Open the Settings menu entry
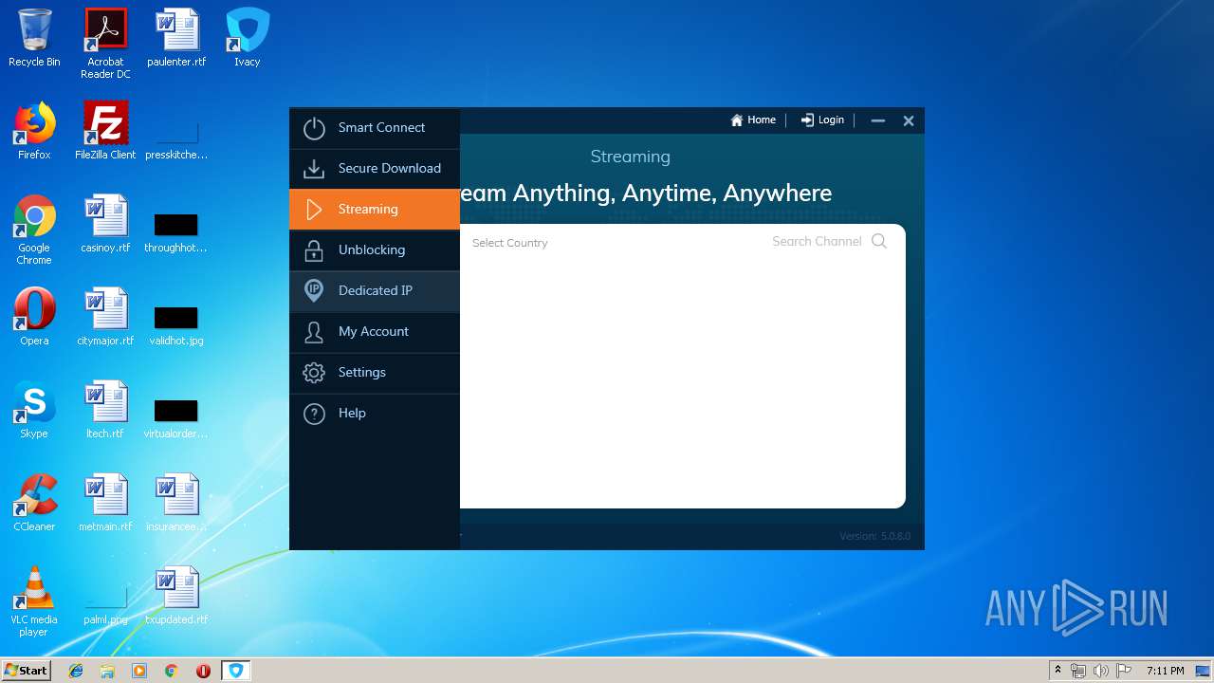 coord(375,373)
